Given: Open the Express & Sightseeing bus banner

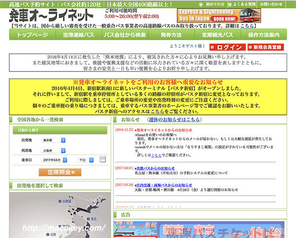Looking at the screenshot, I should point(219,15).
